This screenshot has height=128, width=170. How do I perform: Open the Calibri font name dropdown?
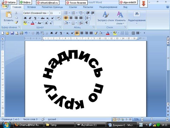click(36, 13)
